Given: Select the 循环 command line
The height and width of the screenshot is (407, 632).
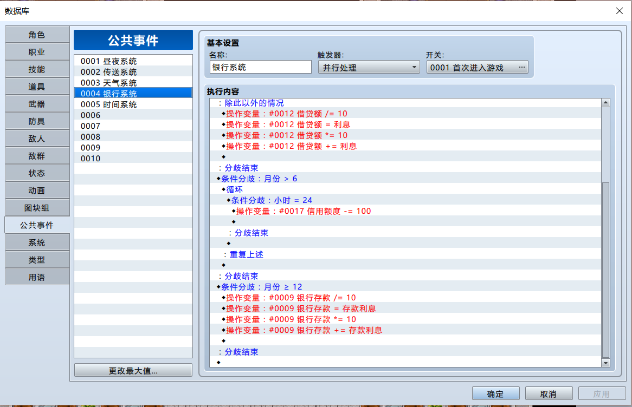Looking at the screenshot, I should [405, 189].
